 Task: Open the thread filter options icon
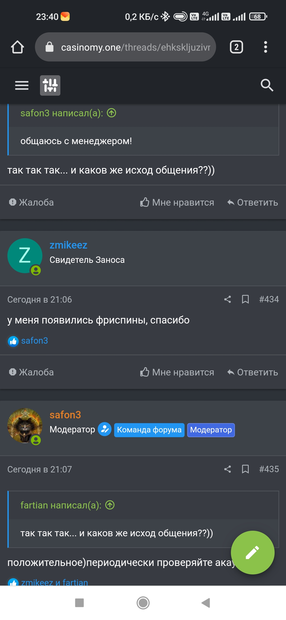click(50, 85)
